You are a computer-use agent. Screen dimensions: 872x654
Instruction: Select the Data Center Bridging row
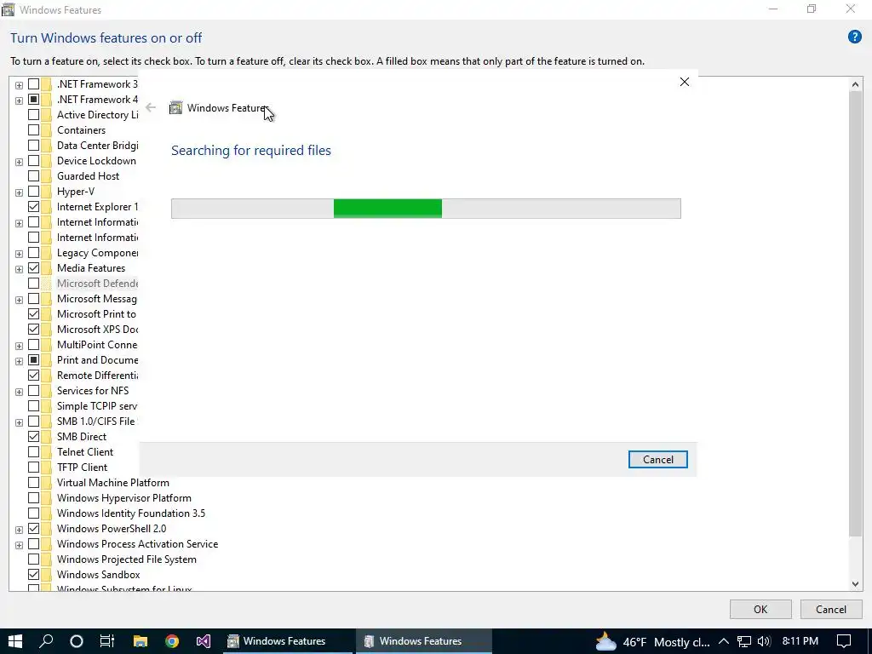(97, 145)
